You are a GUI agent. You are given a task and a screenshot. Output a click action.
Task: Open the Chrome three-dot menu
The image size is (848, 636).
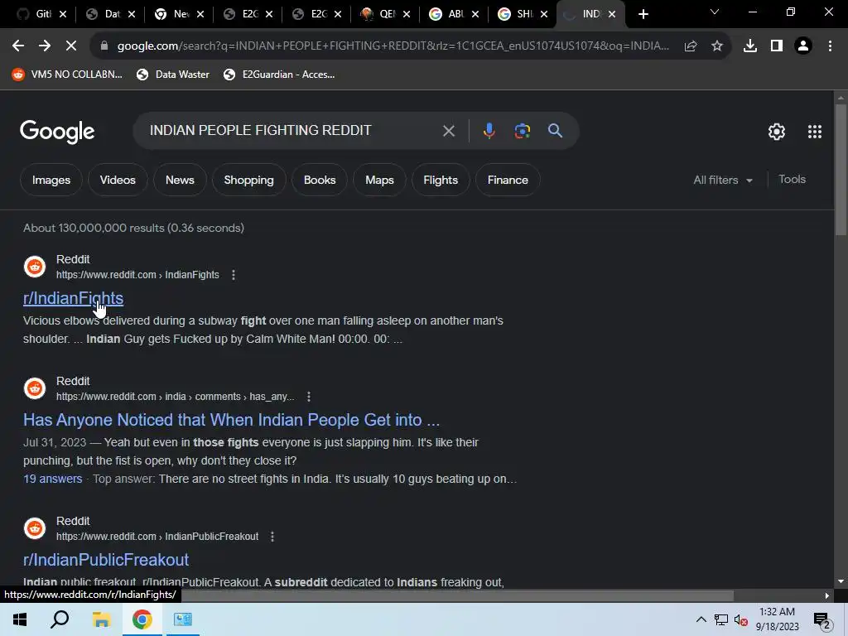[830, 46]
